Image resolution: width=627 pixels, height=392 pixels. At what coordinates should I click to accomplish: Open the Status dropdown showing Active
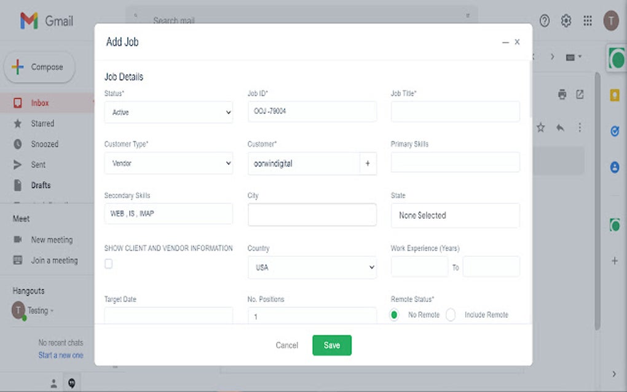pos(168,112)
